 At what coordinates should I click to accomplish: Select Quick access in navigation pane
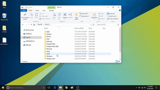[29, 30]
